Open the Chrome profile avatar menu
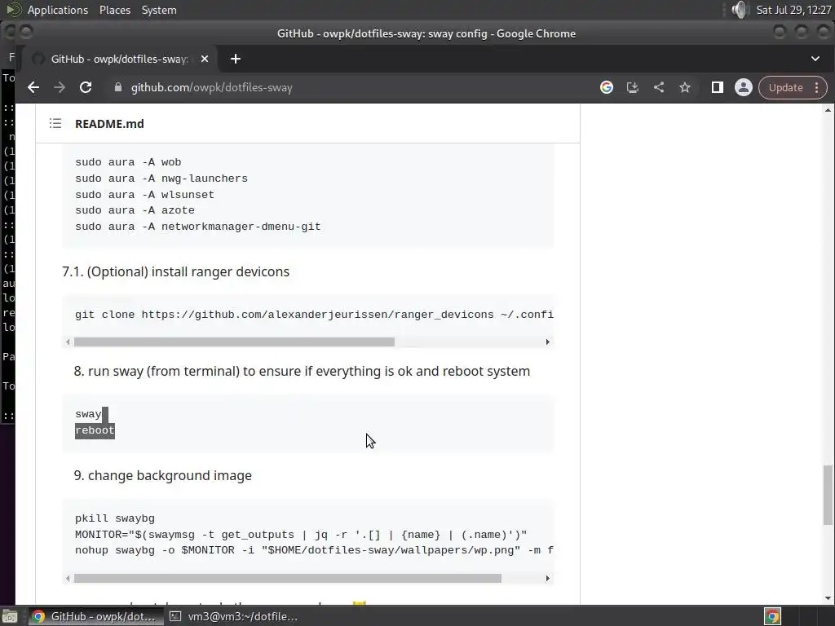 point(744,87)
